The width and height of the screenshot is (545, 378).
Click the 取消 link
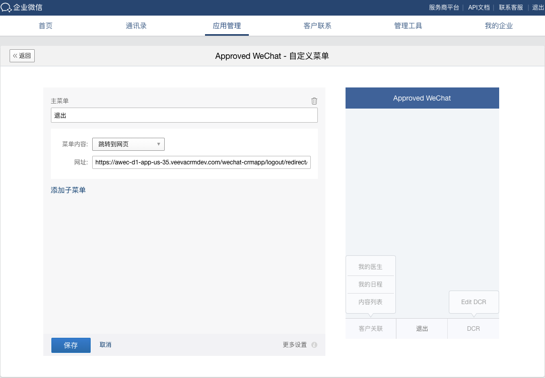[105, 345]
